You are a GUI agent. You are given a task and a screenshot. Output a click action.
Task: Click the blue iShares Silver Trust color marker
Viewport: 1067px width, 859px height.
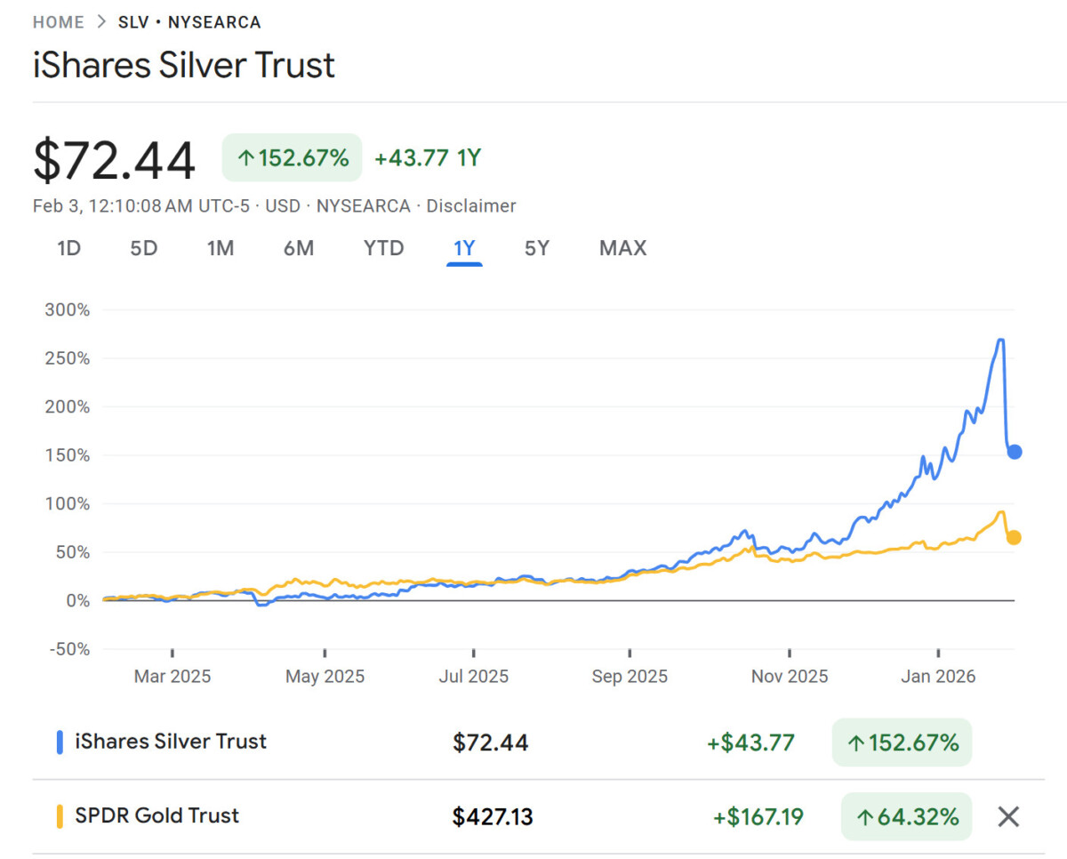pos(60,742)
